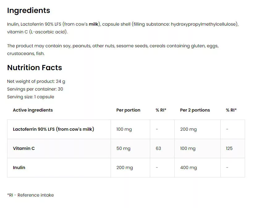Click the Lactoferrin per-2-portions value of 200 mg
Image resolution: width=254 pixels, height=208 pixels.
[x=188, y=129]
